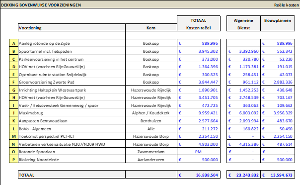
Task: Select the 'Riolering Noordeinde' cell
Action: coord(72,160)
